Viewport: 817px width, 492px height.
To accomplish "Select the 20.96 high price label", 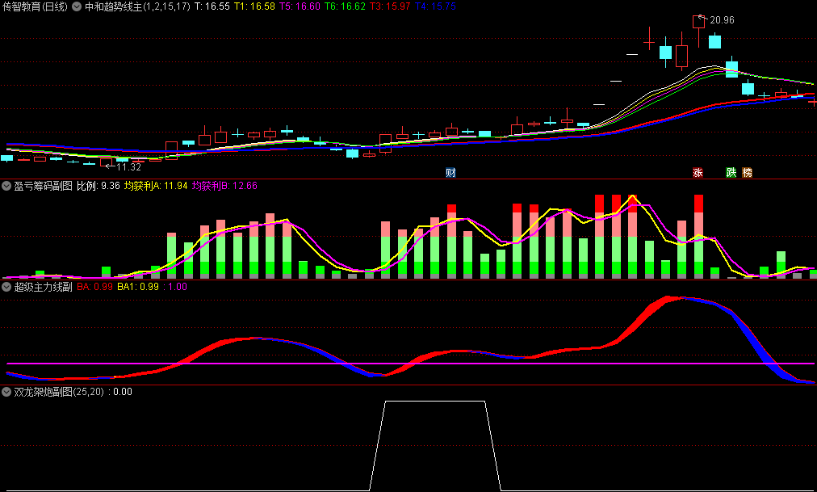I will tap(723, 20).
